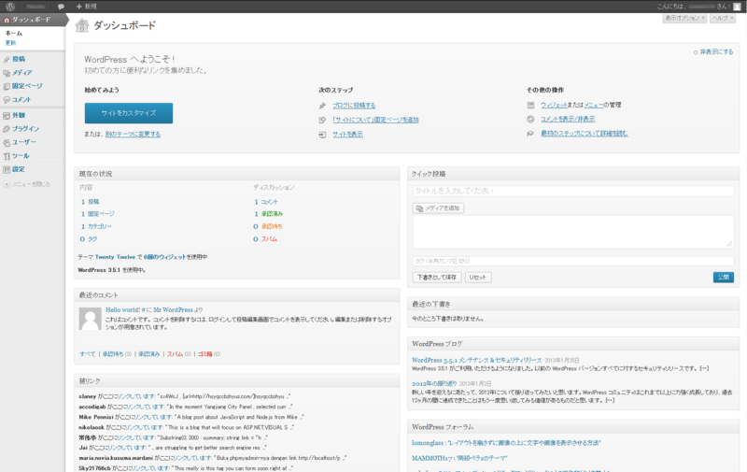Viewport: 747px width, 472px height.
Task: Open WordPress 3.5.1 メンテナンス blog post
Action: pos(476,361)
